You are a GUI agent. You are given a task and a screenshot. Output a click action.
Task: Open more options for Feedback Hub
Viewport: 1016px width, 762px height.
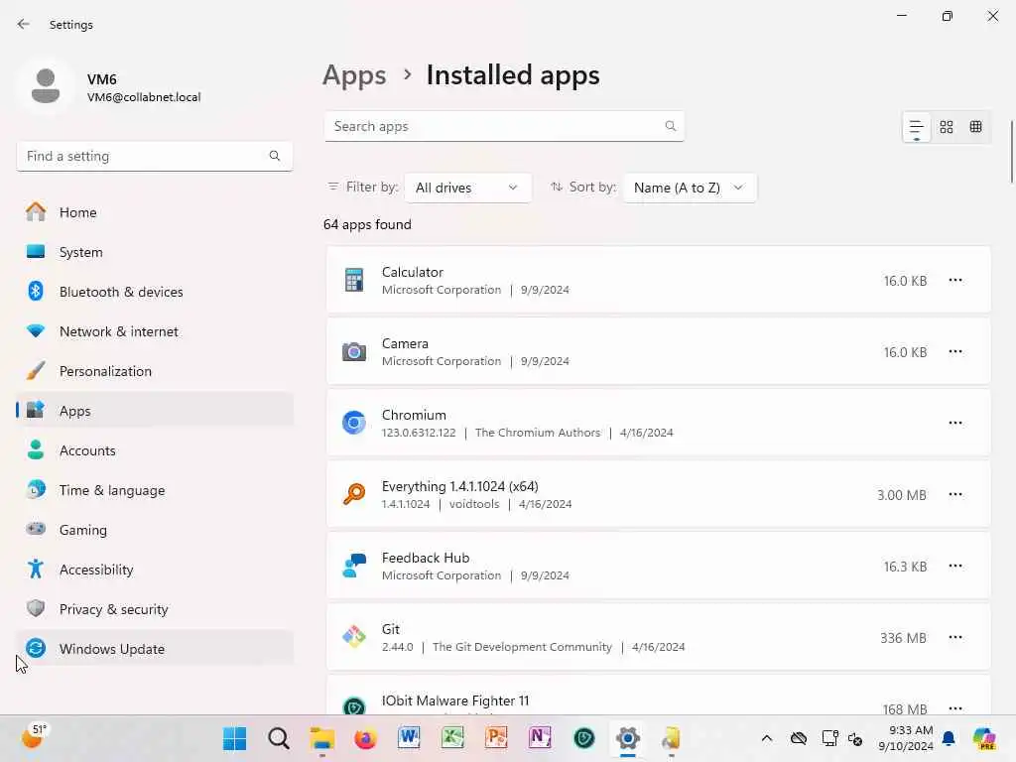click(x=955, y=566)
